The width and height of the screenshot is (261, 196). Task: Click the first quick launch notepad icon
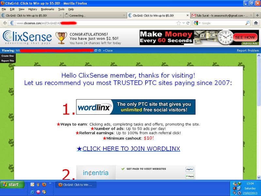pos(32,184)
